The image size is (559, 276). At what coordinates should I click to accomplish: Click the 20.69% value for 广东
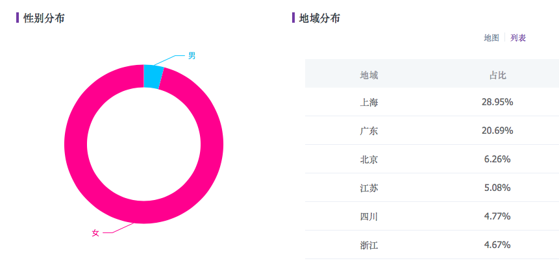coord(498,131)
